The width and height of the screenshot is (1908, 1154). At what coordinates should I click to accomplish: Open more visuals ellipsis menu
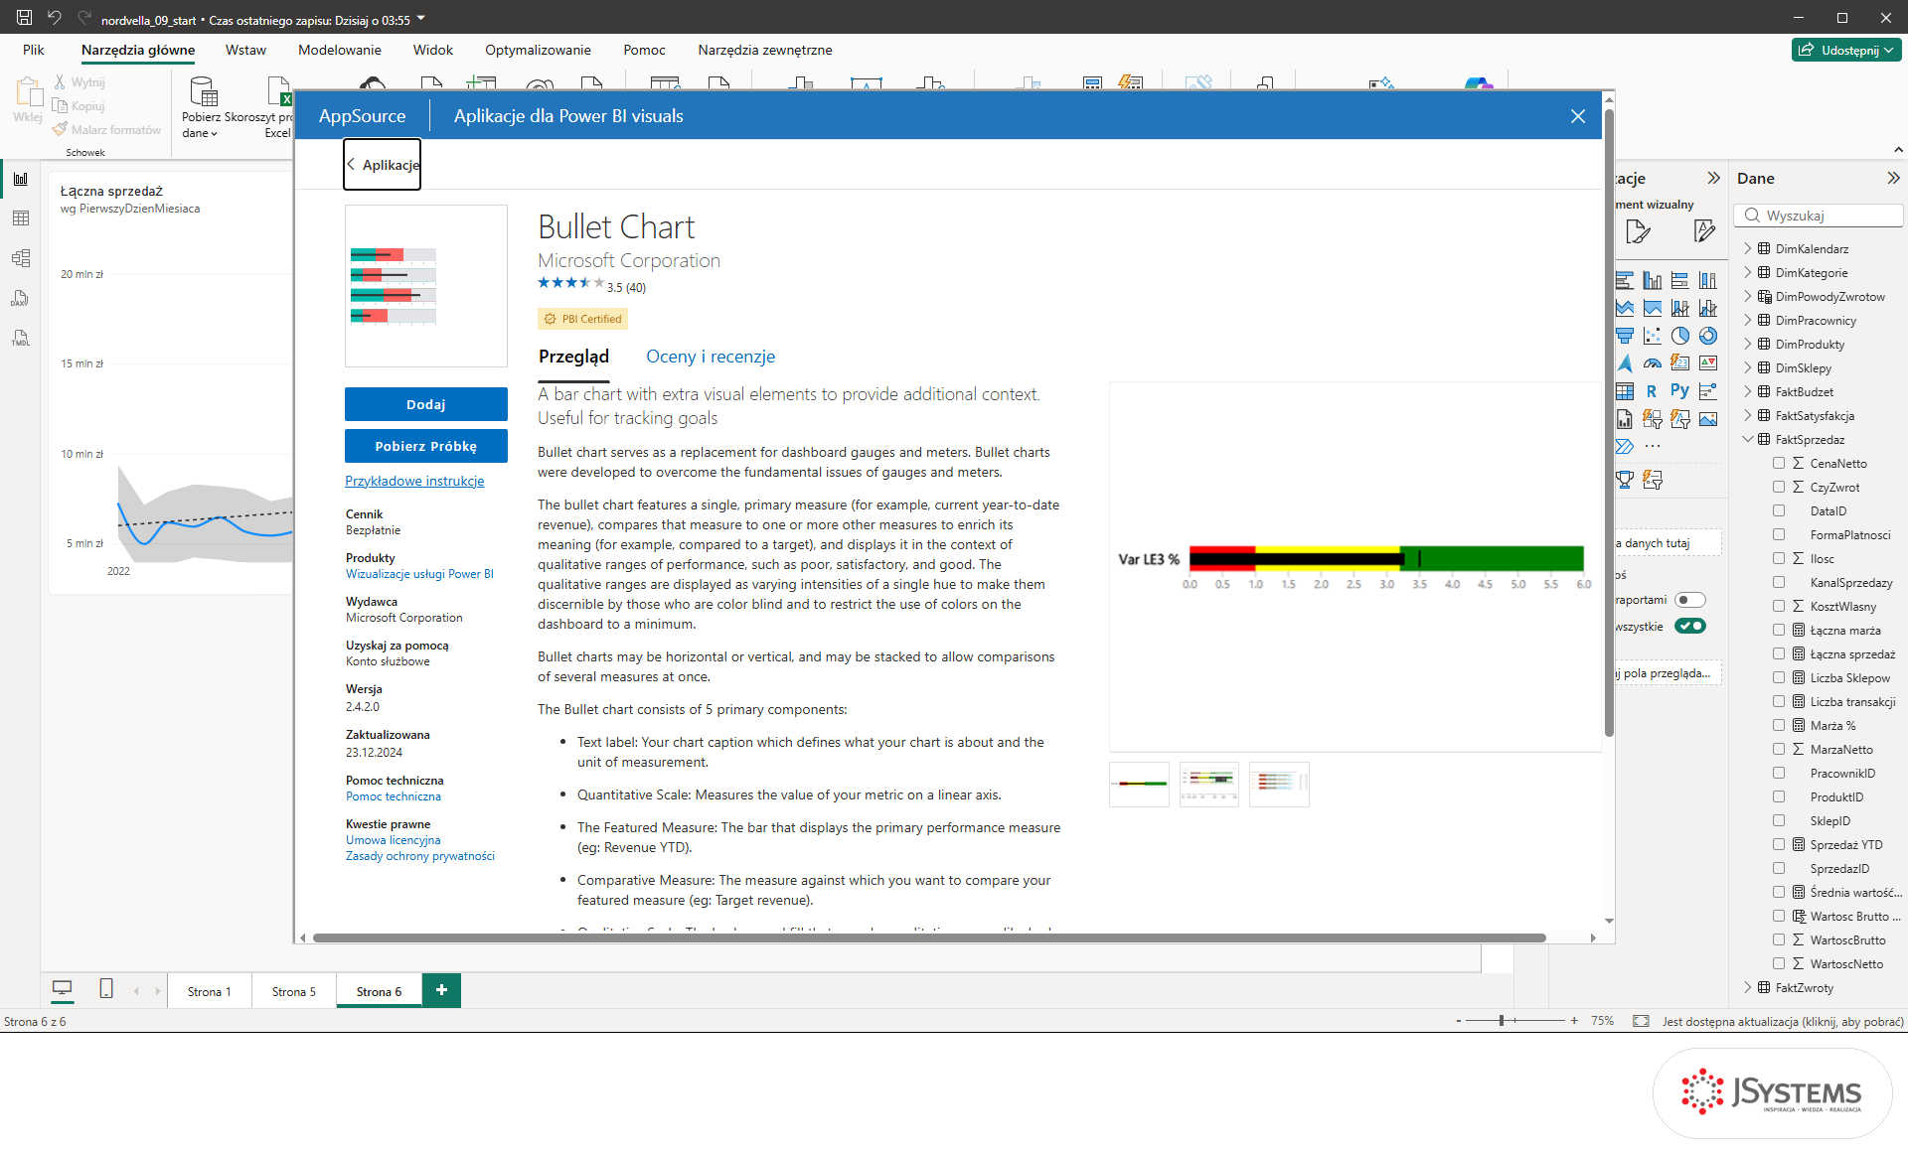click(1653, 447)
